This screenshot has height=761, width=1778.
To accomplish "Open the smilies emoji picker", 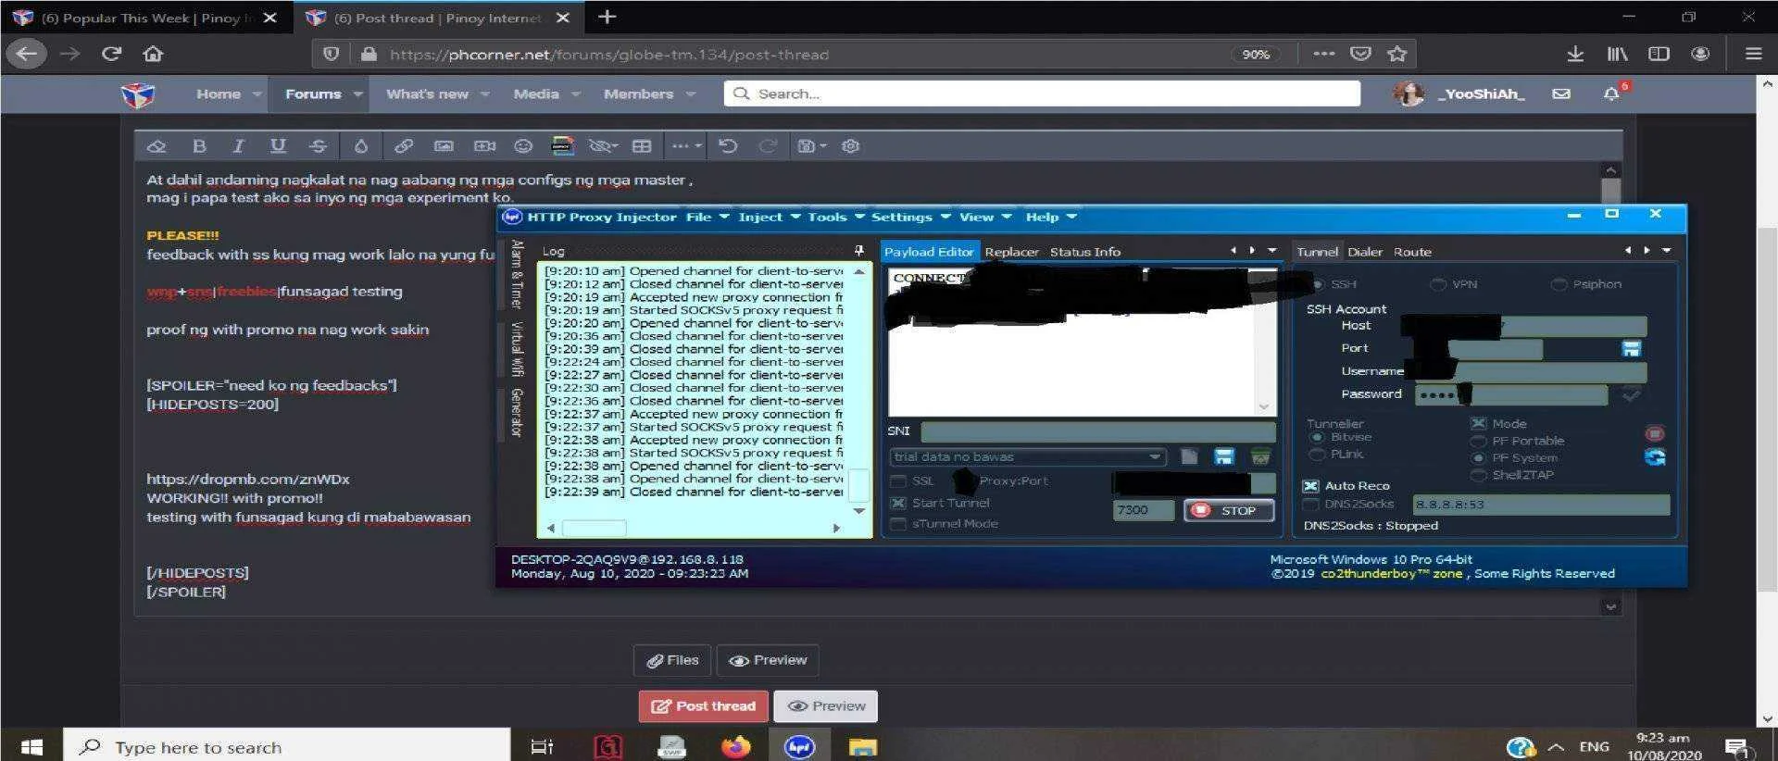I will pyautogui.click(x=523, y=146).
